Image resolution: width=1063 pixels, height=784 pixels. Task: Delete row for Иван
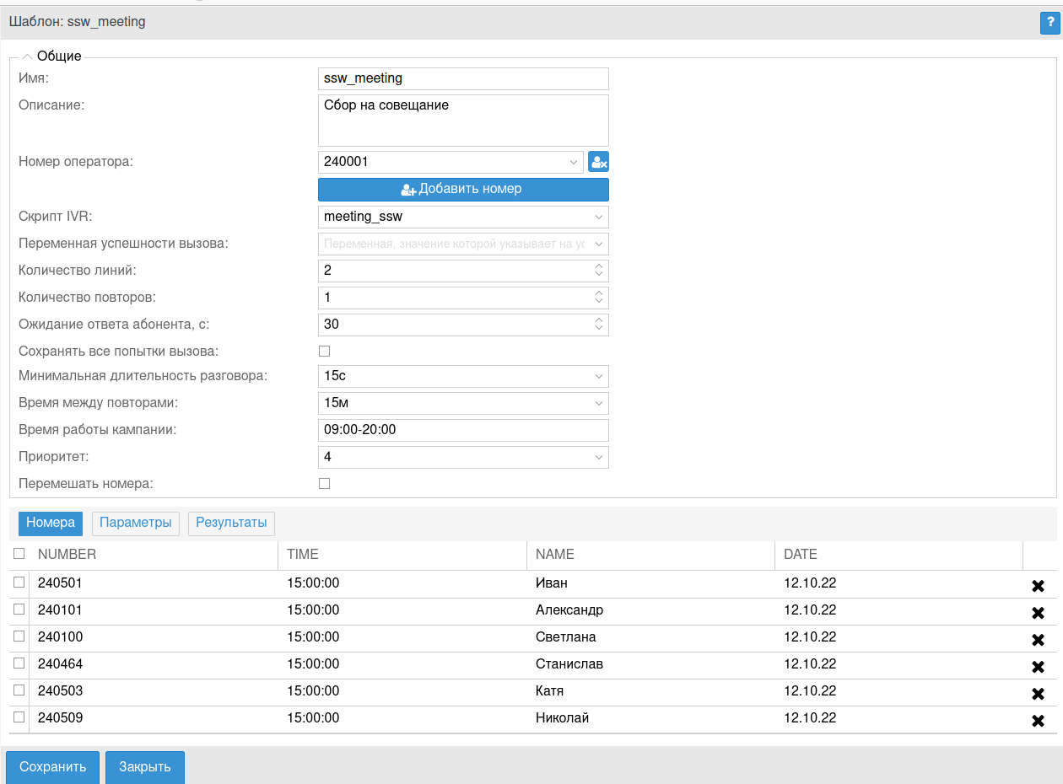pyautogui.click(x=1038, y=586)
